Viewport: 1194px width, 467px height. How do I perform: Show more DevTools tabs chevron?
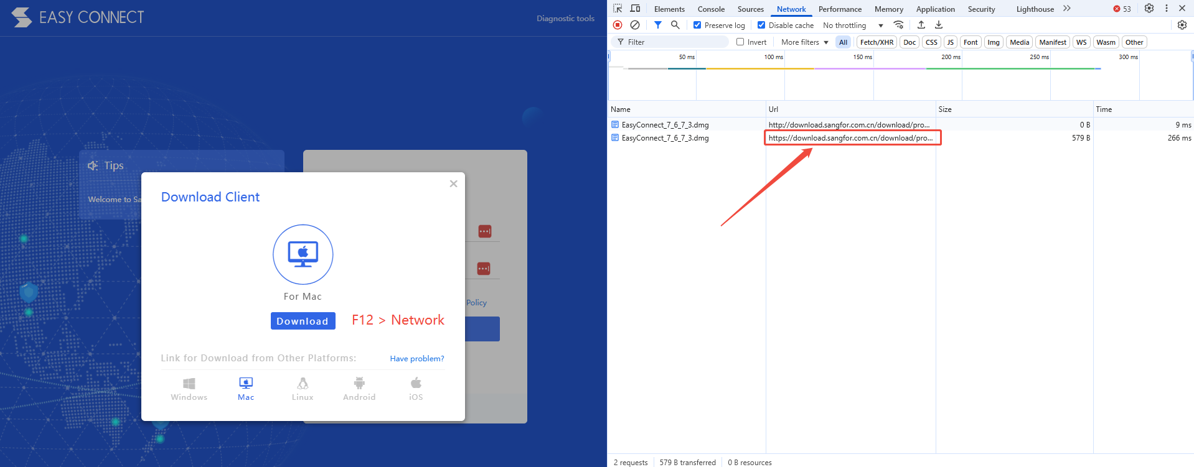tap(1067, 8)
